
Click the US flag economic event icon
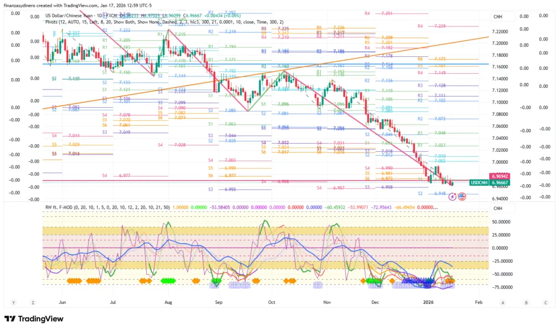pos(461,196)
